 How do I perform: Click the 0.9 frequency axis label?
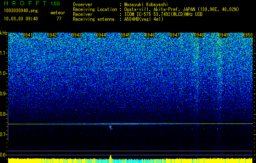tap(3, 94)
